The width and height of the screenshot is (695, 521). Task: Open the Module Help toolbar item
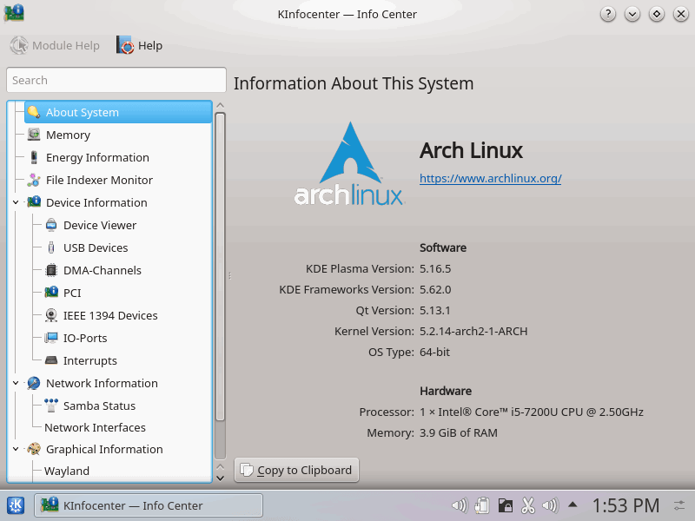55,45
